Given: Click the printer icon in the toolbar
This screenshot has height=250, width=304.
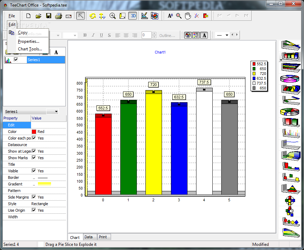Looking at the screenshot, I should click(58, 16).
